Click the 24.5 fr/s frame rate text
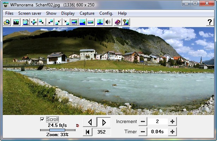Viewport: 217px width, 141px height. click(x=57, y=125)
